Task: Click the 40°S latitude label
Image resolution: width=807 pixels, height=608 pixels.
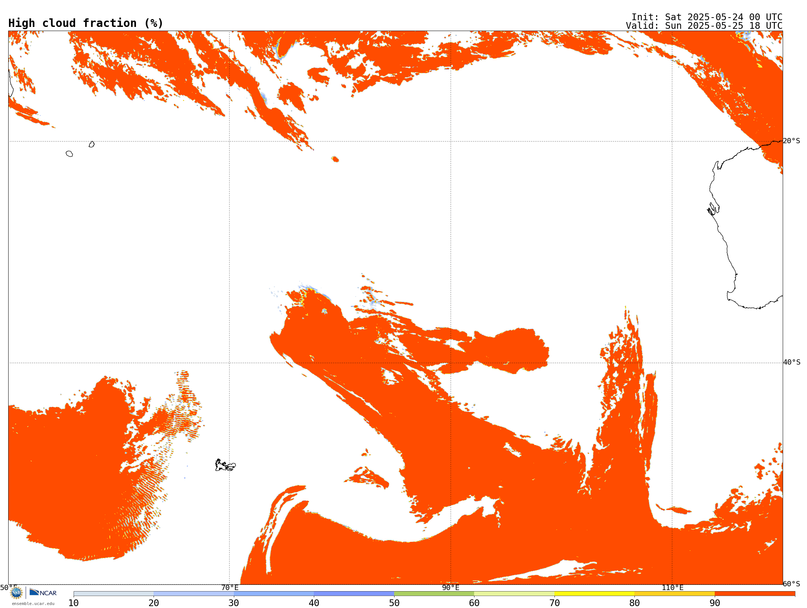Action: [x=792, y=362]
